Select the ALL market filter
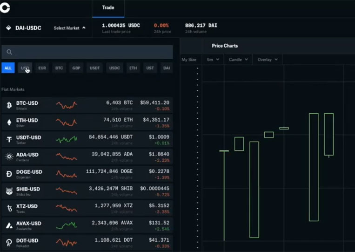355x252 pixels. pyautogui.click(x=8, y=68)
